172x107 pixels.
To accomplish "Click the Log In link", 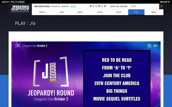I will click(x=113, y=6).
